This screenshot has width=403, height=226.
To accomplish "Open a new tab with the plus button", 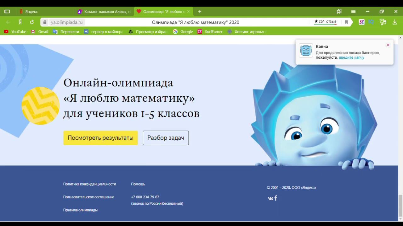I will click(200, 12).
